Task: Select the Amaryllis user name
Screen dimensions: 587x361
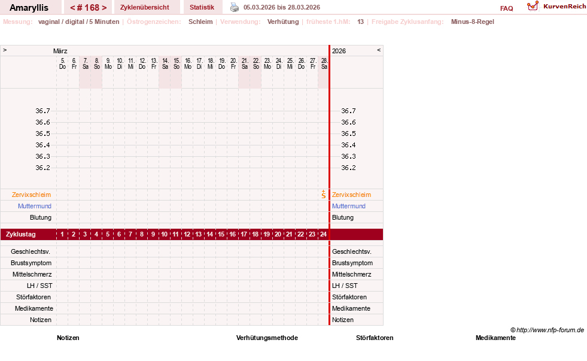Action: point(29,8)
